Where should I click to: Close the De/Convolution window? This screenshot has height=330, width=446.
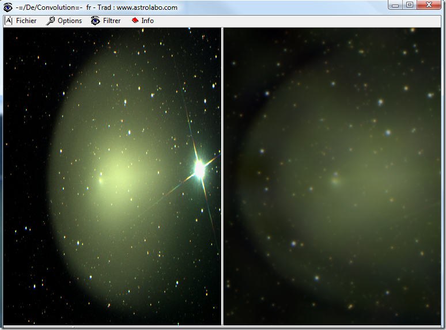coord(430,5)
